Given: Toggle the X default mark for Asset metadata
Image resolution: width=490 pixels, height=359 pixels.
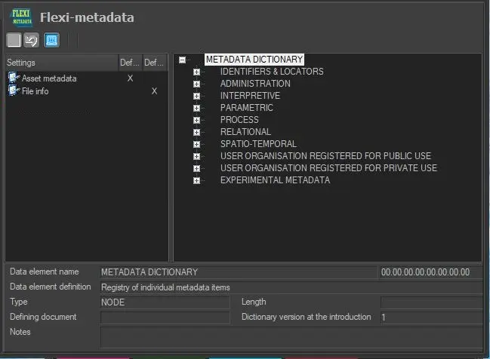Looking at the screenshot, I should tap(130, 78).
